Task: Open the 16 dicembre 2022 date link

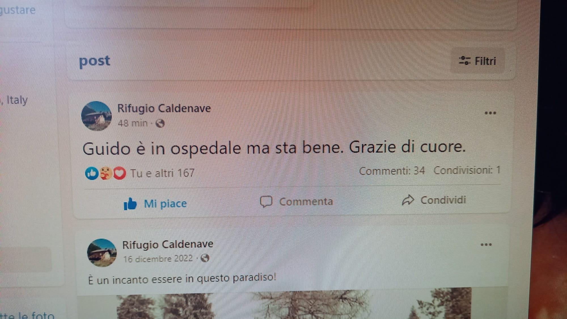Action: pyautogui.click(x=158, y=259)
